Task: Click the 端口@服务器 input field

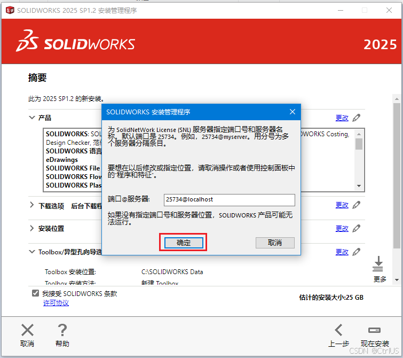Action: tap(230, 200)
